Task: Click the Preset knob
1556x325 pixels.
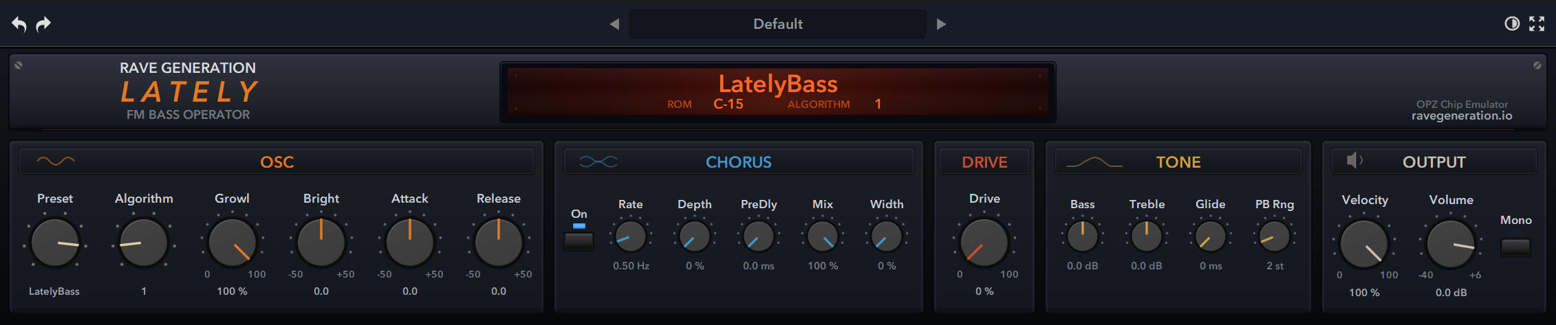Action: pos(55,243)
